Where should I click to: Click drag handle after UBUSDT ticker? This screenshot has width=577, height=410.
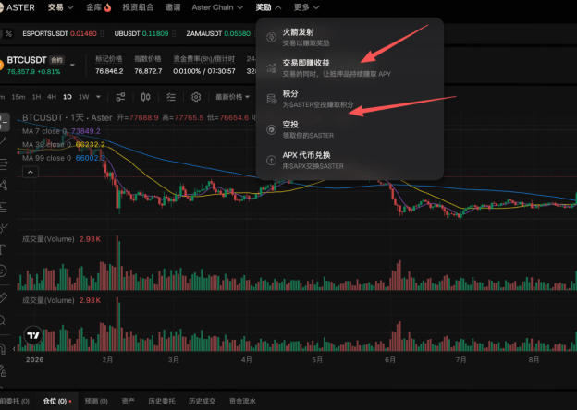[x=174, y=34]
